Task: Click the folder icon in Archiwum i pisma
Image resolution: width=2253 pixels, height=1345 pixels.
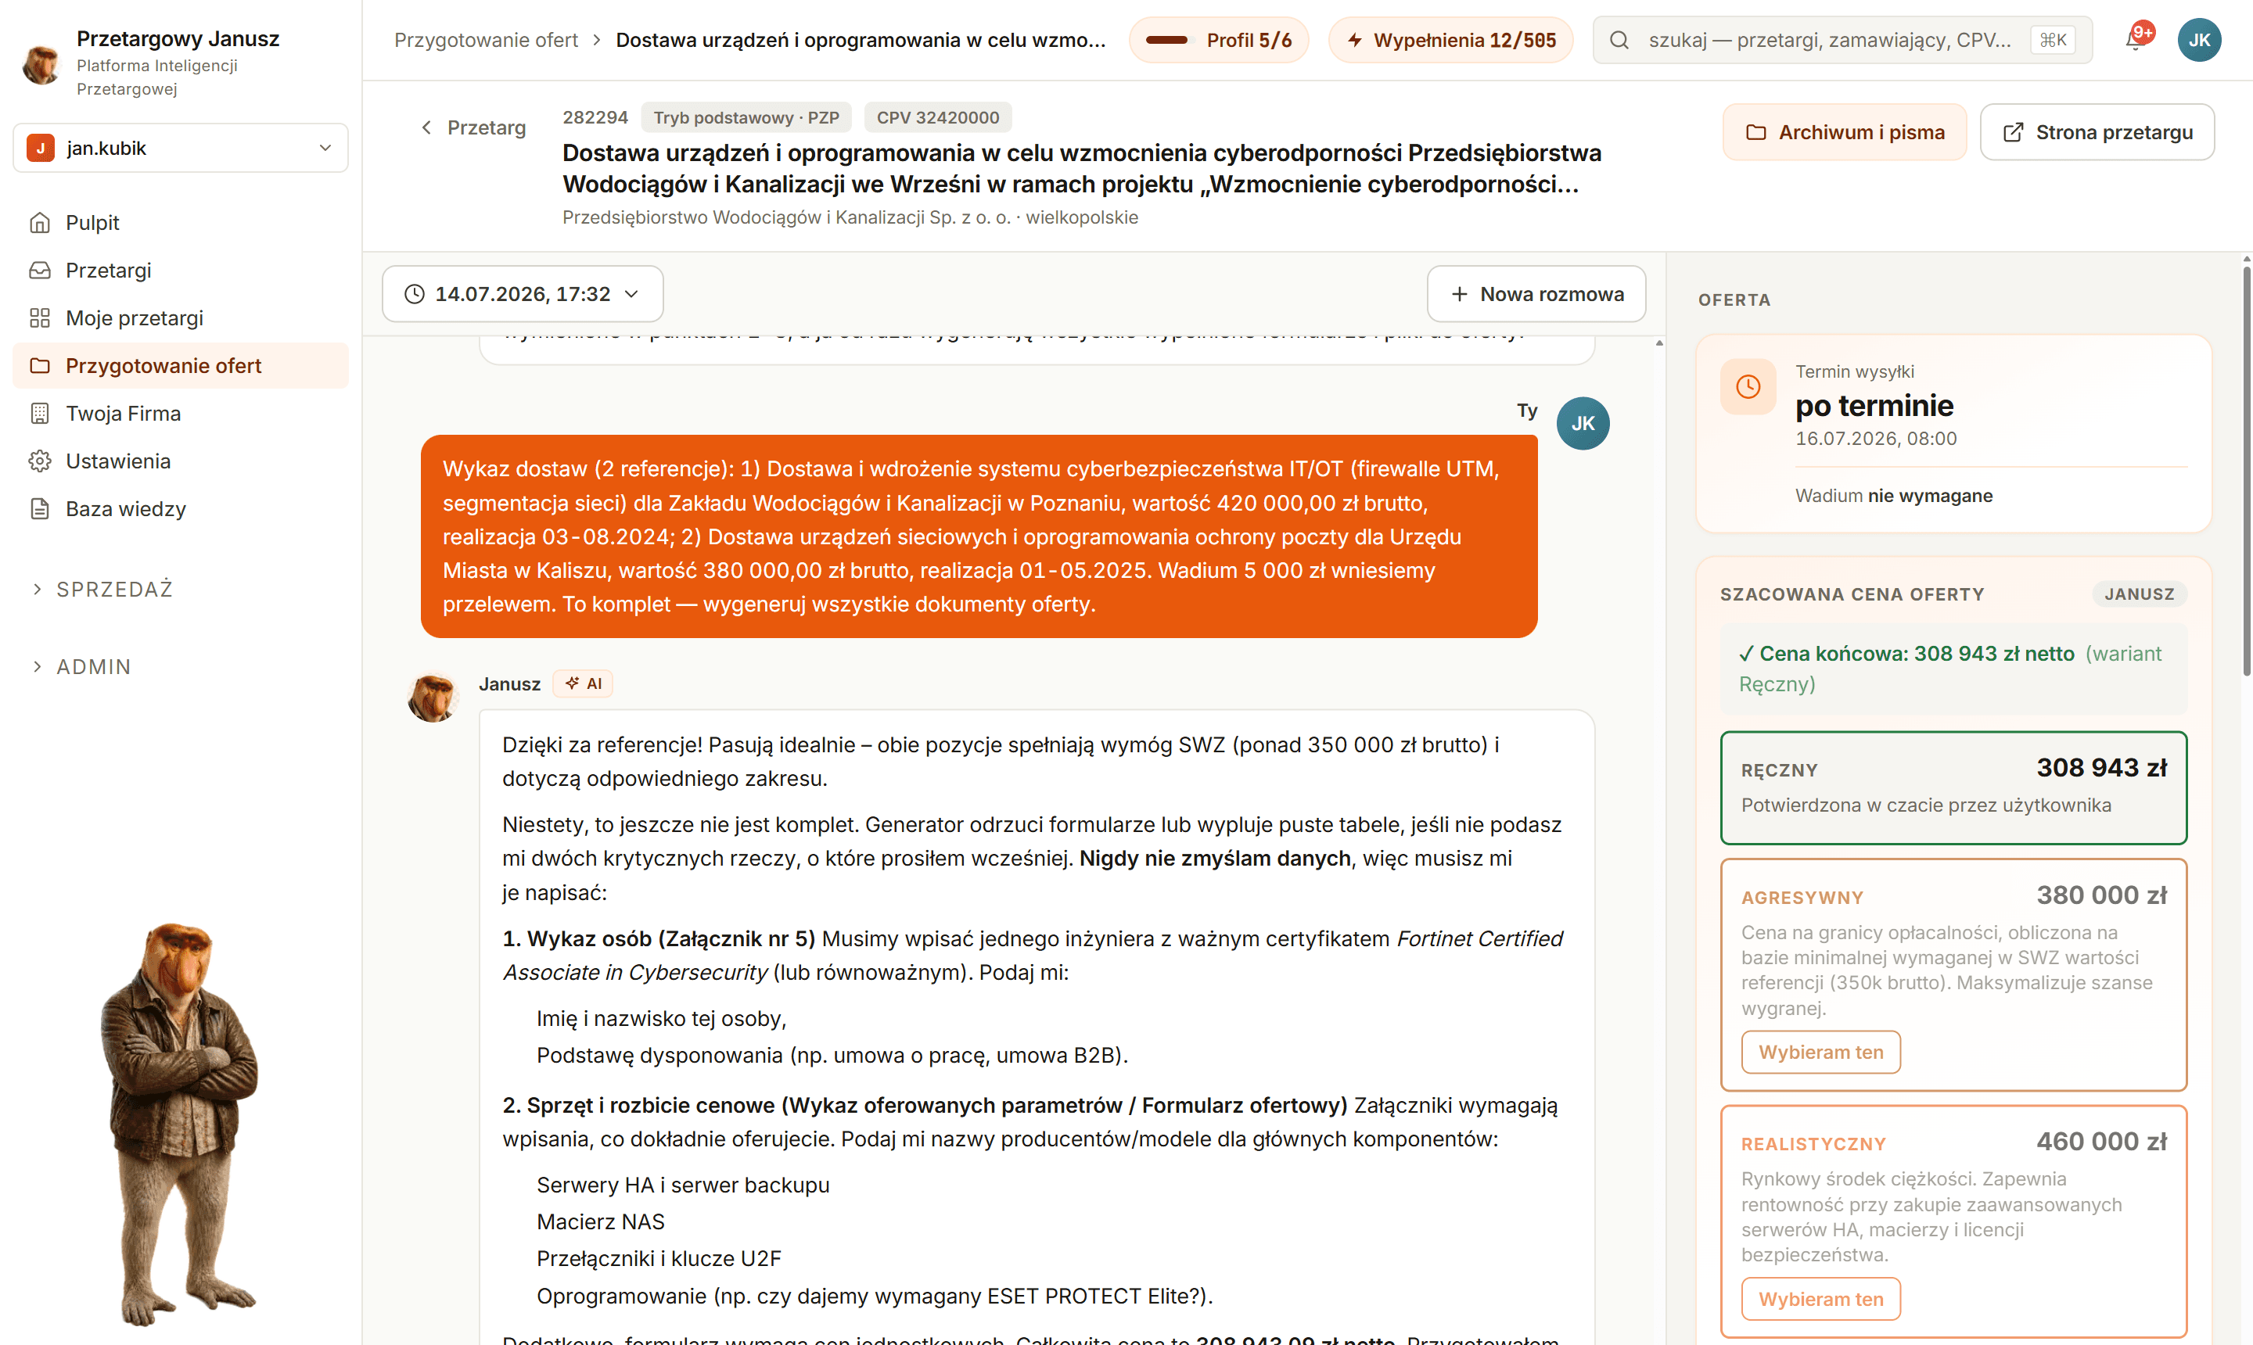Action: click(x=1756, y=132)
